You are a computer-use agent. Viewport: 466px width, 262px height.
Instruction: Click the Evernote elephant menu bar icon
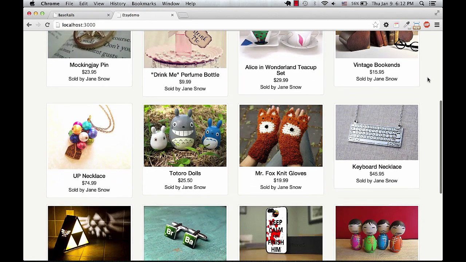pos(288,4)
